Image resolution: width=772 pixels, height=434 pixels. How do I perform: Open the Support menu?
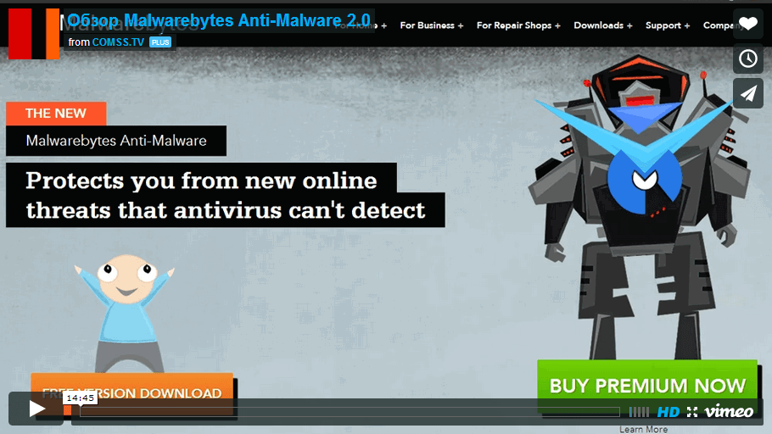668,25
